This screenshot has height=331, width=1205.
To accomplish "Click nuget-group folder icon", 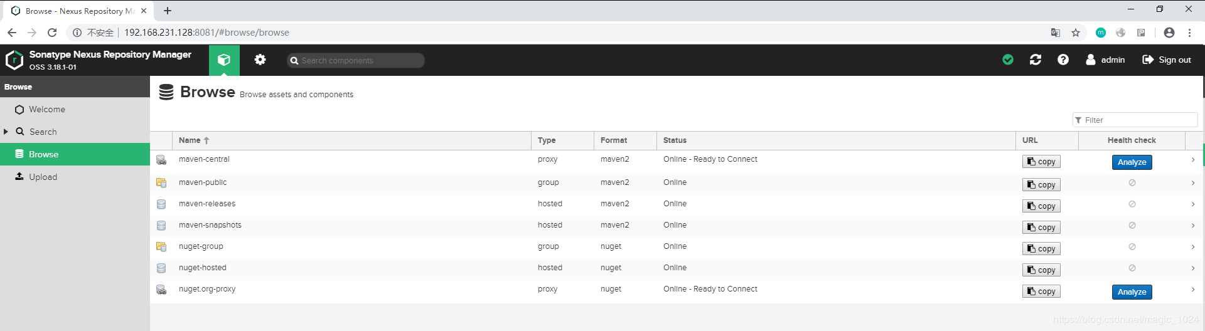I will click(161, 247).
